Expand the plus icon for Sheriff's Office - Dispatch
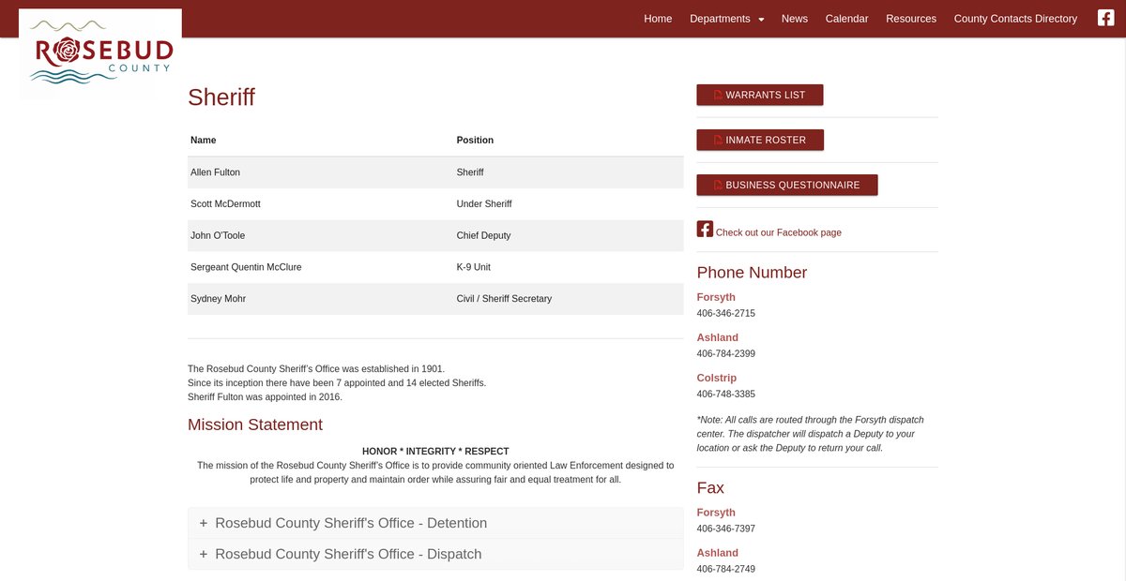Viewport: 1126px width, 581px height. 203,554
